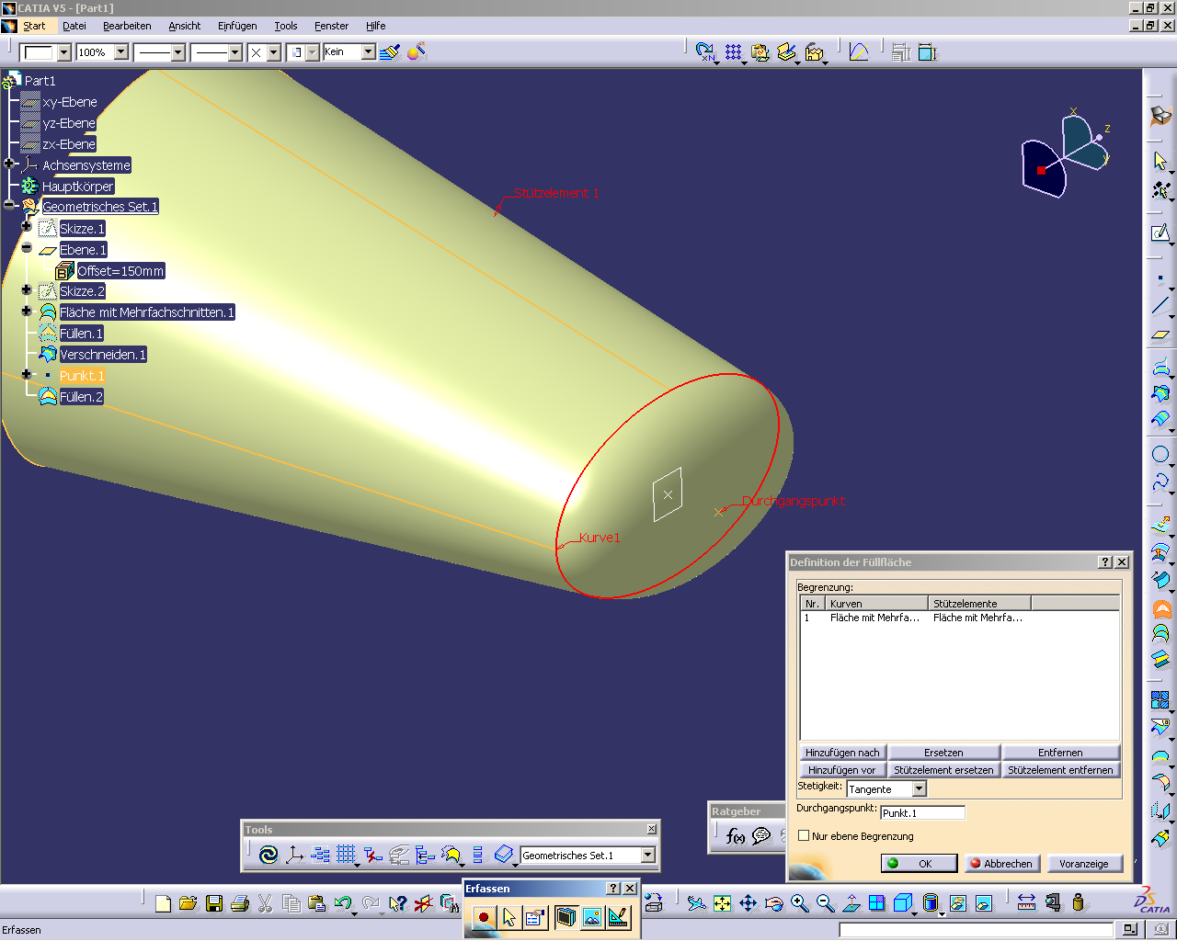Click the Measure Between ruler icon

(1027, 903)
